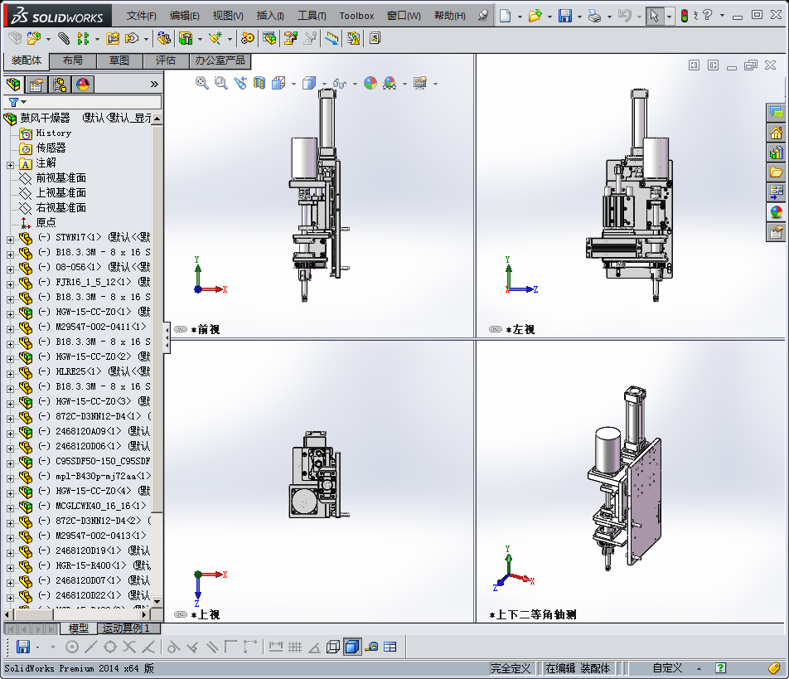This screenshot has width=789, height=679.
Task: Click the Insert Components toolbar icon
Action: pyautogui.click(x=34, y=38)
